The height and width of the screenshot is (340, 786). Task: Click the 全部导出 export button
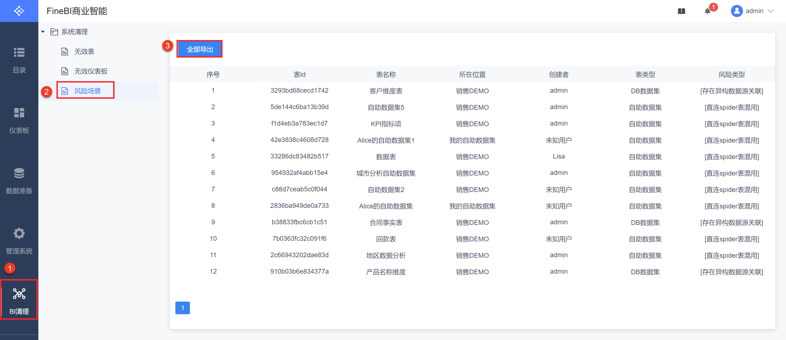coord(200,49)
